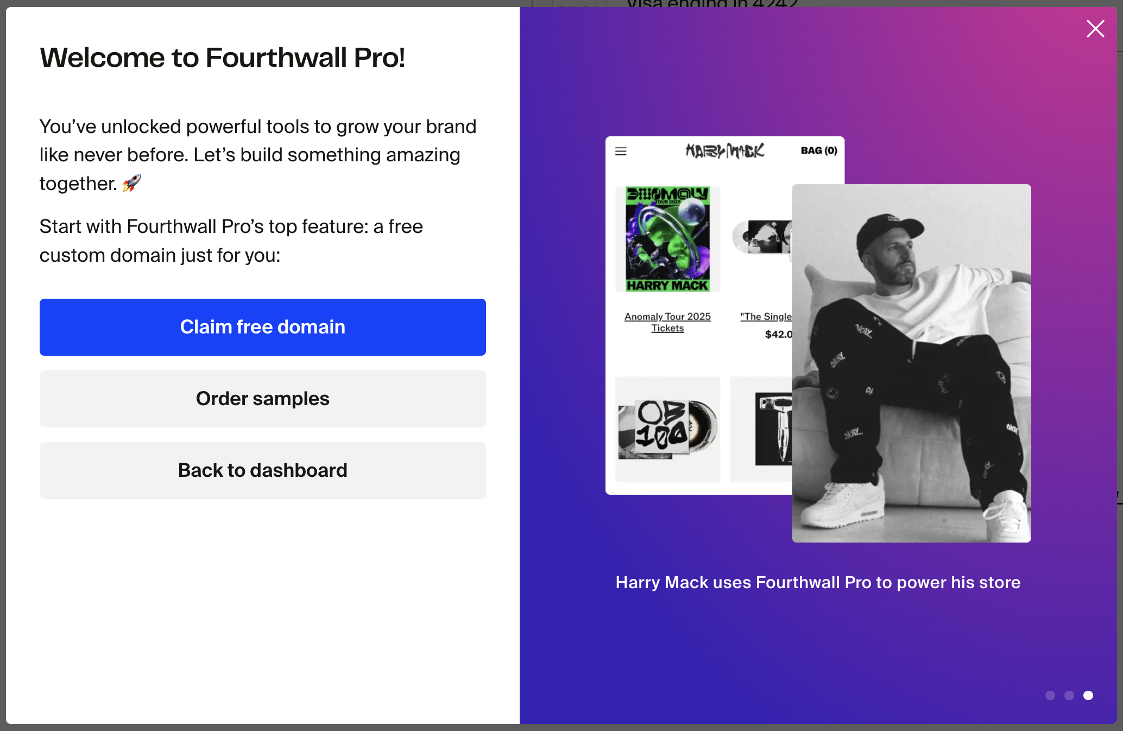Open the hamburger menu in the store preview

point(621,152)
